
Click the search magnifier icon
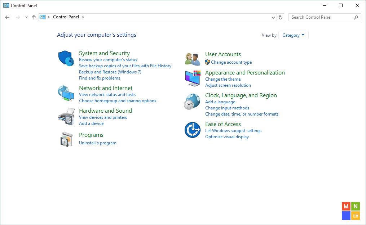[356, 17]
